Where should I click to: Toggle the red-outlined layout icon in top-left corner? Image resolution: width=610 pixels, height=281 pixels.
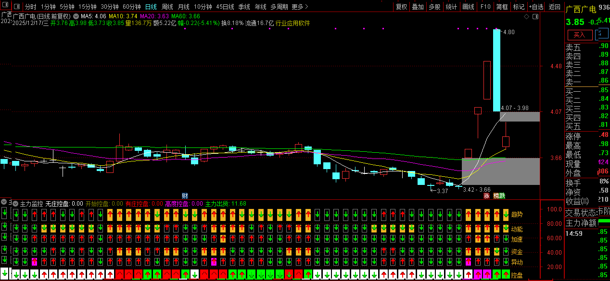5,7
